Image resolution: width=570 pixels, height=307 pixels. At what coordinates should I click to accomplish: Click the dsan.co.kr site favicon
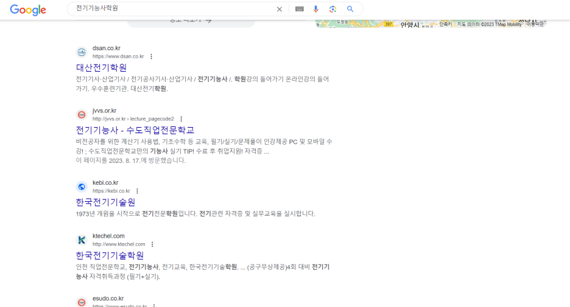tap(82, 52)
